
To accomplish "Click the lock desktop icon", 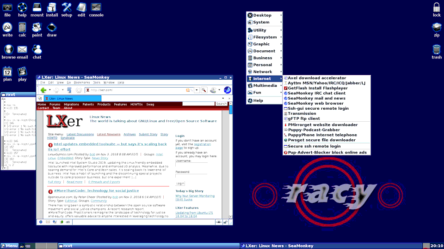I will point(436,10).
